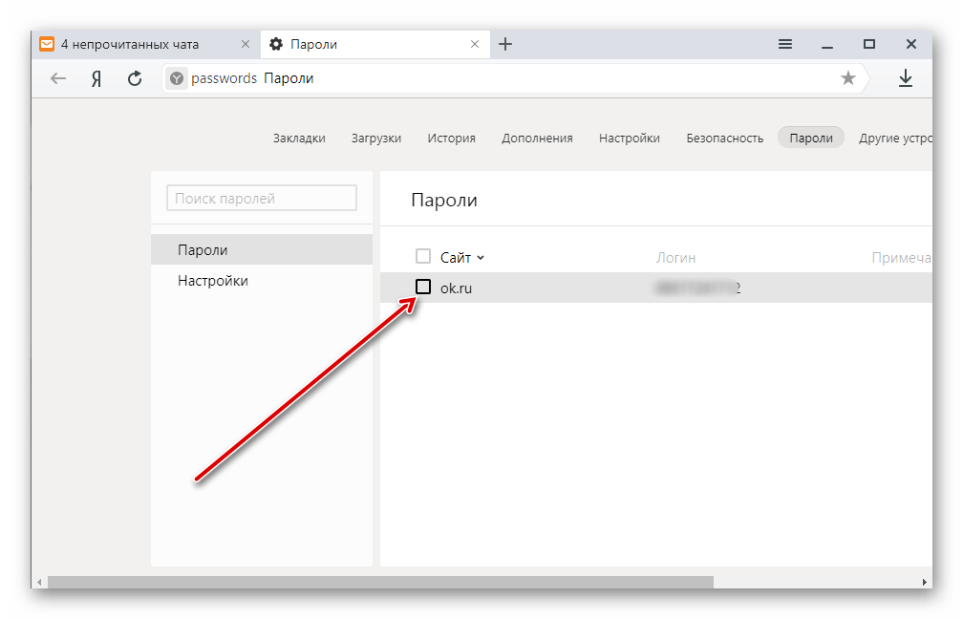963x619 pixels.
Task: Toggle the select-all checkbox beside Сайт
Action: click(x=423, y=256)
